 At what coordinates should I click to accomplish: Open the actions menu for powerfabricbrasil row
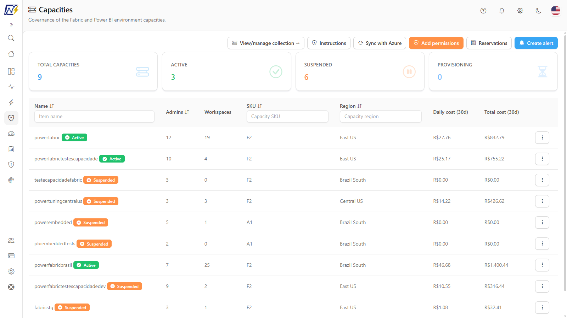pos(542,265)
